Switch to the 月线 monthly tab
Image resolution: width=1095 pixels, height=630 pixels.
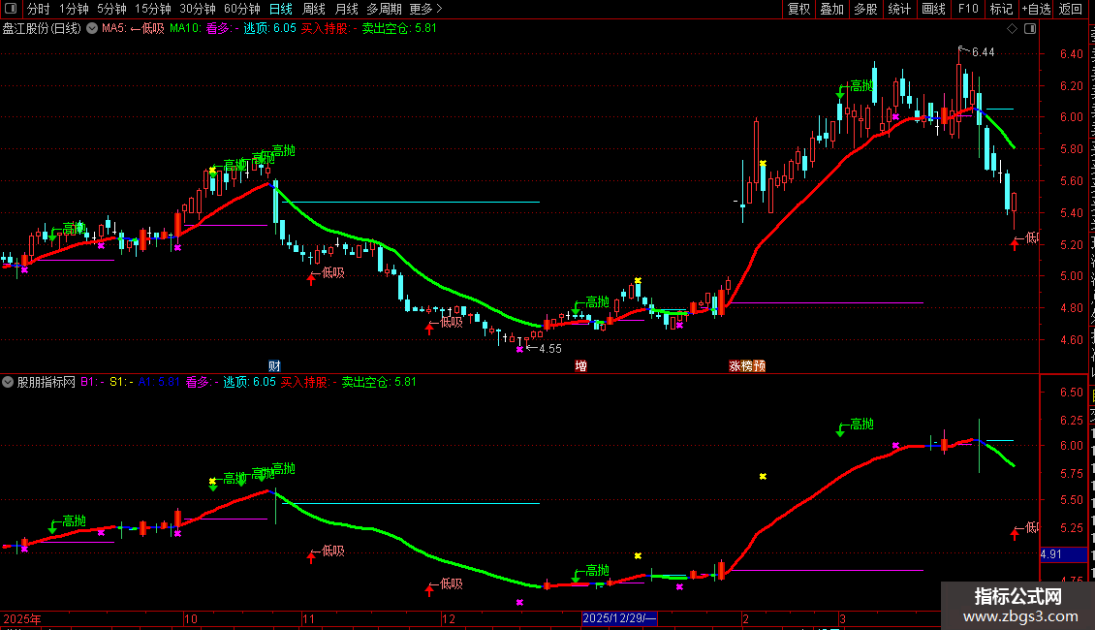click(346, 9)
